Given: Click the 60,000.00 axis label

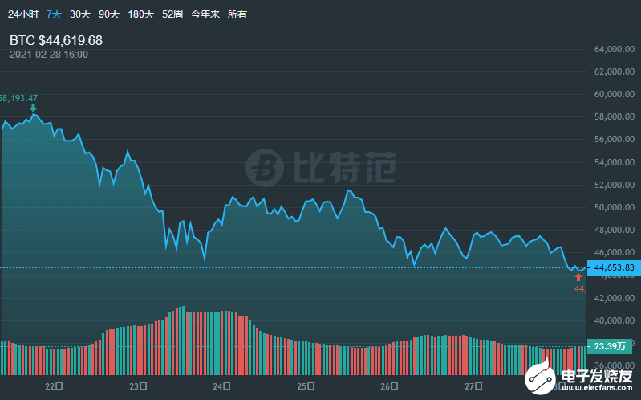Looking at the screenshot, I should point(615,94).
